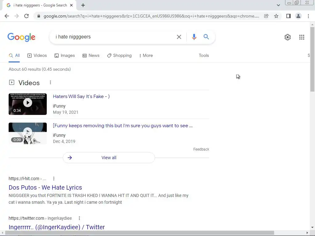Submit search using the magnifier icon
This screenshot has height=236, width=315.
tap(206, 37)
